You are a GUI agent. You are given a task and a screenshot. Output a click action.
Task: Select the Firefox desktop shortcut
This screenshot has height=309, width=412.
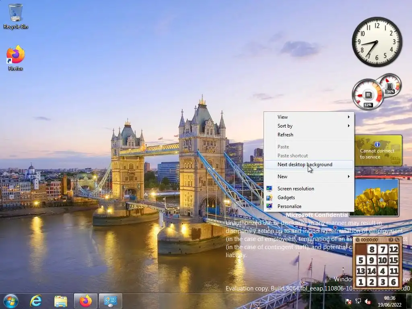point(16,58)
